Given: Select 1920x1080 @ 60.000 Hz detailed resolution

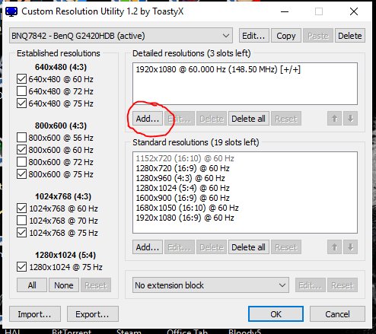Looking at the screenshot, I should click(x=218, y=69).
